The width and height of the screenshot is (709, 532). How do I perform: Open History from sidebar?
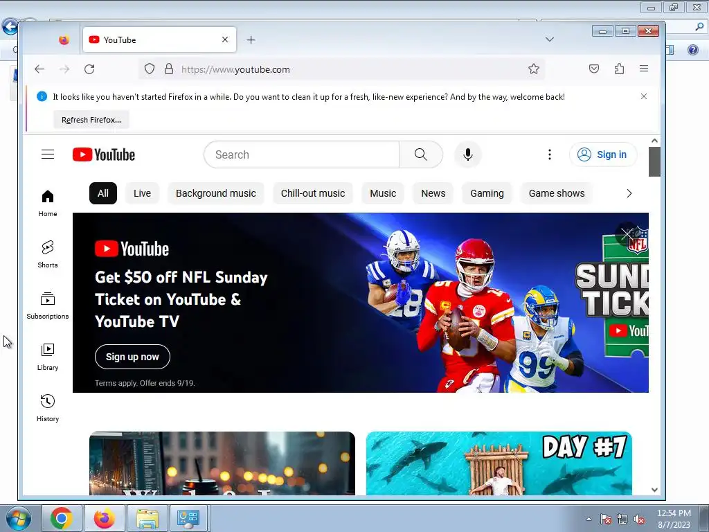click(48, 408)
